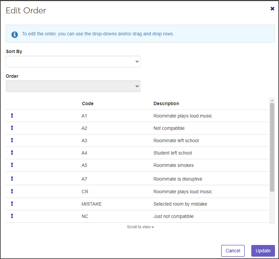The image size is (279, 259).
Task: Click the reorder arrow for code A7
Action: tap(12, 179)
